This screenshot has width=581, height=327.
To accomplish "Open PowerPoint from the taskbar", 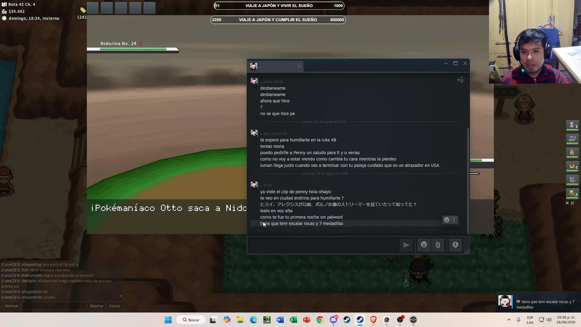I will tap(306, 320).
